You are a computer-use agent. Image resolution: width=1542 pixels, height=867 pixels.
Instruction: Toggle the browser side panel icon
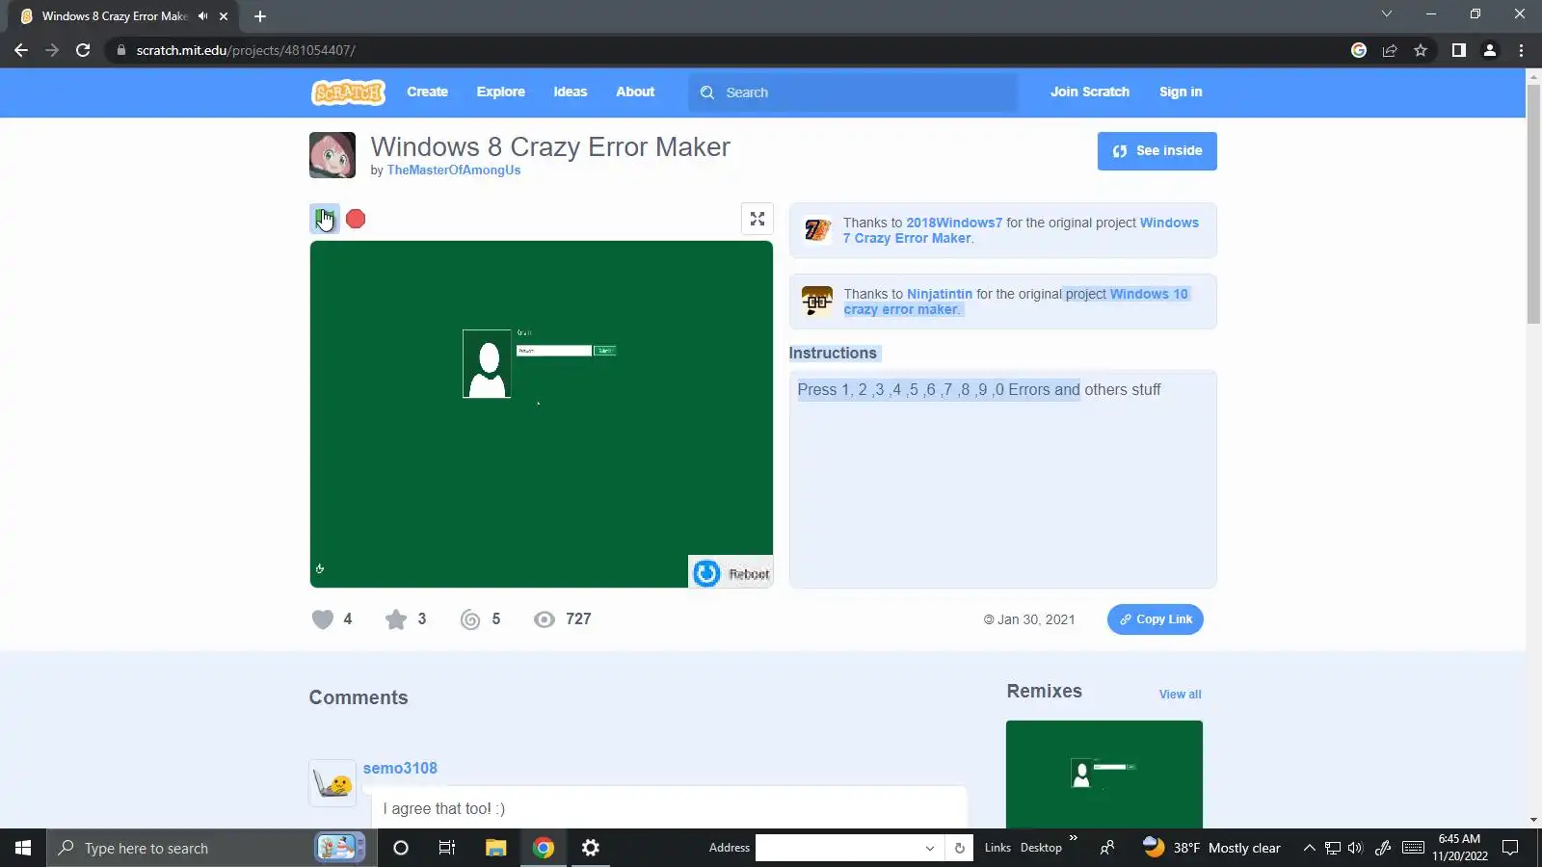[x=1459, y=50]
